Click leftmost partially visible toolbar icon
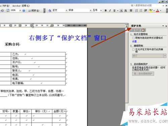This screenshot has width=168, height=126. click(x=2, y=10)
